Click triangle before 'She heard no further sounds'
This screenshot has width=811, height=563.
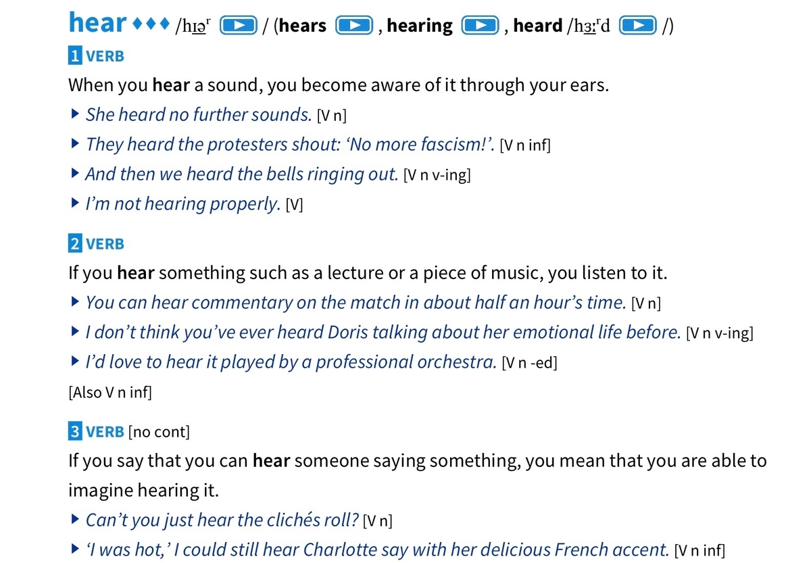pos(75,114)
